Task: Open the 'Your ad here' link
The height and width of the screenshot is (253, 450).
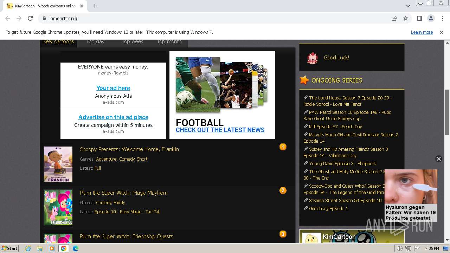Action: pyautogui.click(x=113, y=88)
